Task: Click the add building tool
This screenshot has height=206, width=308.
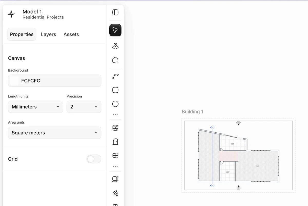Action: [115, 60]
